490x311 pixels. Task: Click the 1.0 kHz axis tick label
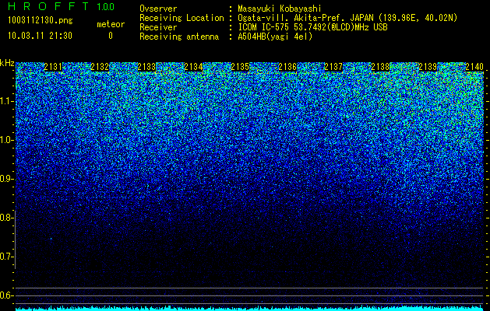click(x=5, y=141)
